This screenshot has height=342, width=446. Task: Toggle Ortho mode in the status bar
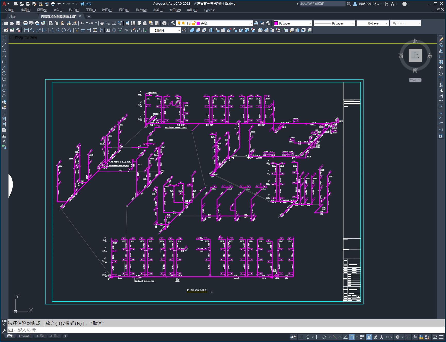pos(318,337)
